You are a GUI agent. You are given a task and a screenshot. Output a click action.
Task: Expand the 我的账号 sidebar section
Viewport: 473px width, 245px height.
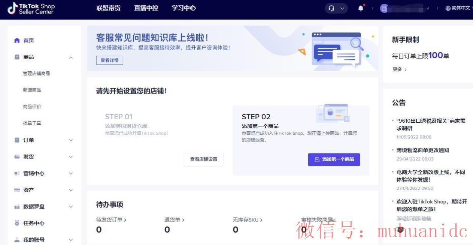click(x=71, y=240)
